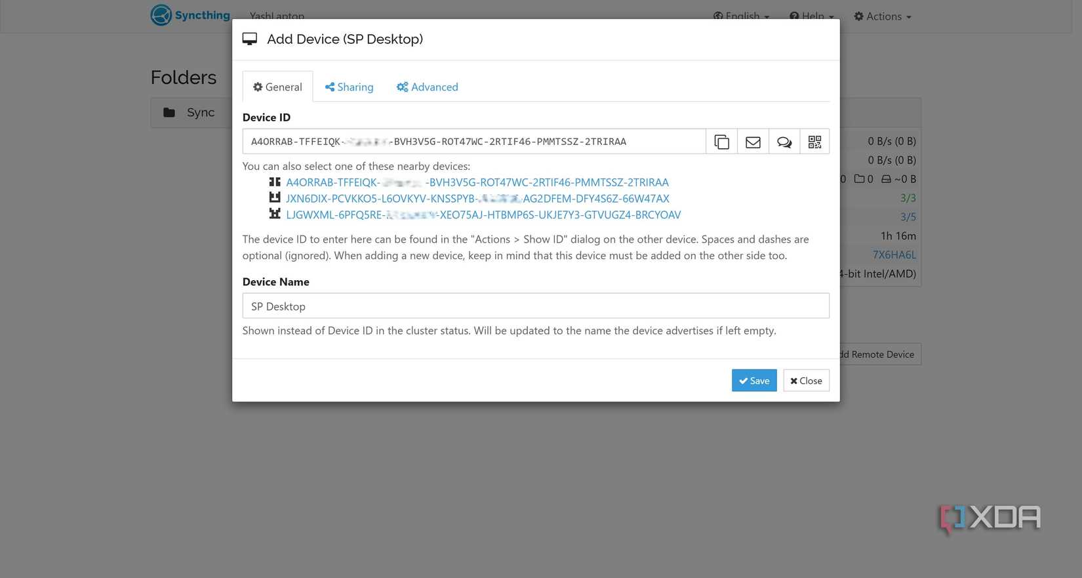1082x578 pixels.
Task: Show Device ID QR code icon
Action: point(814,142)
